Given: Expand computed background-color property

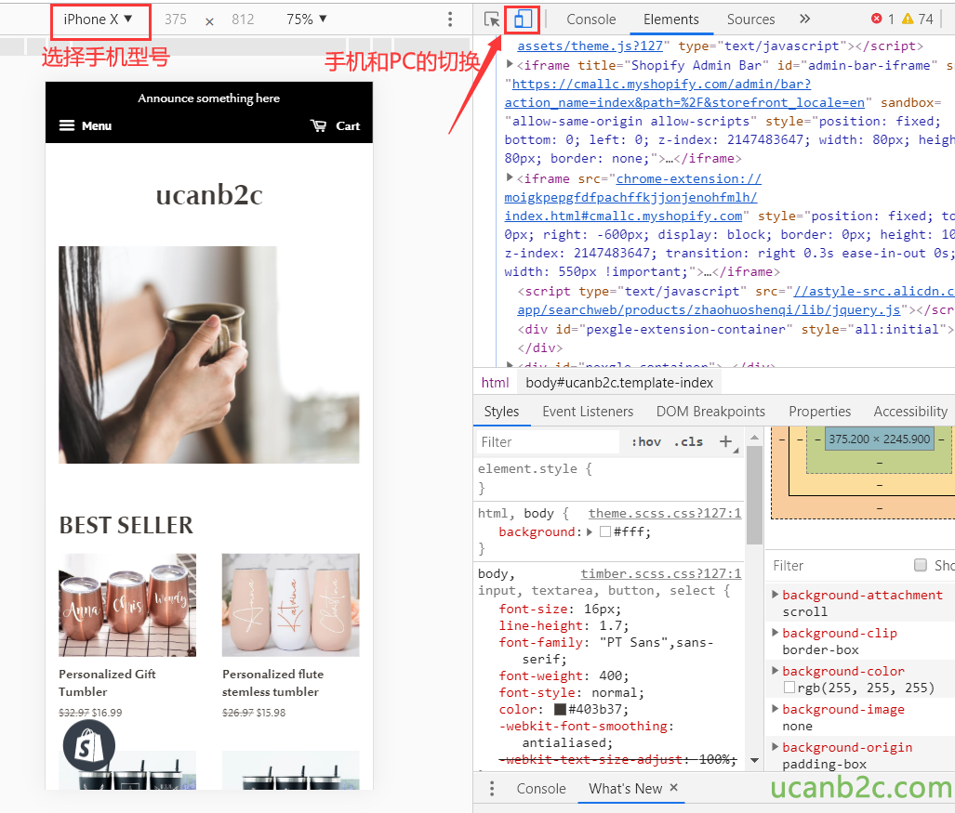Looking at the screenshot, I should click(775, 670).
